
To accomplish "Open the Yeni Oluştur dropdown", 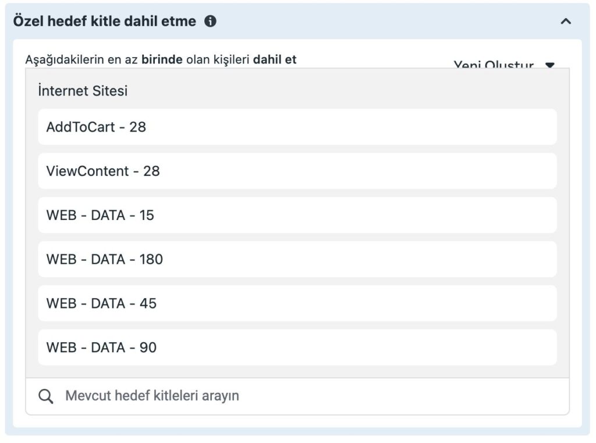I will point(494,64).
